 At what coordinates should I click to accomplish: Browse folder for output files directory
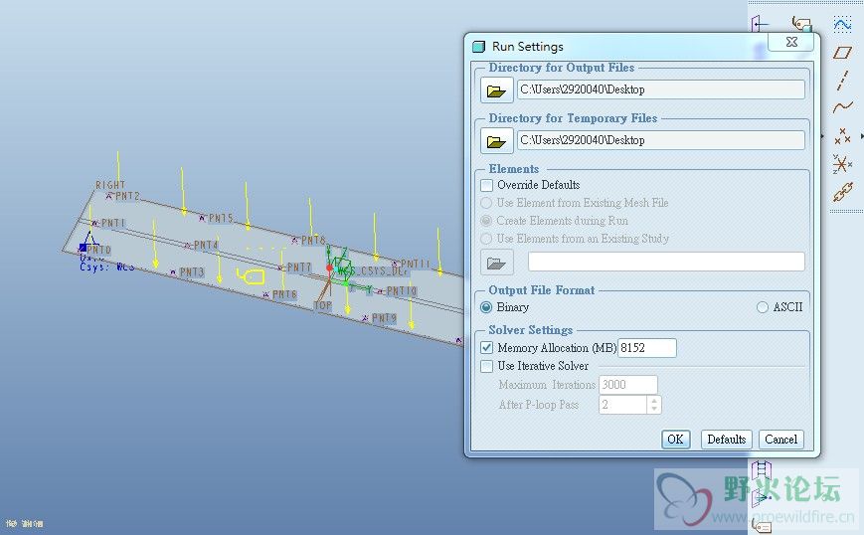pyautogui.click(x=496, y=90)
